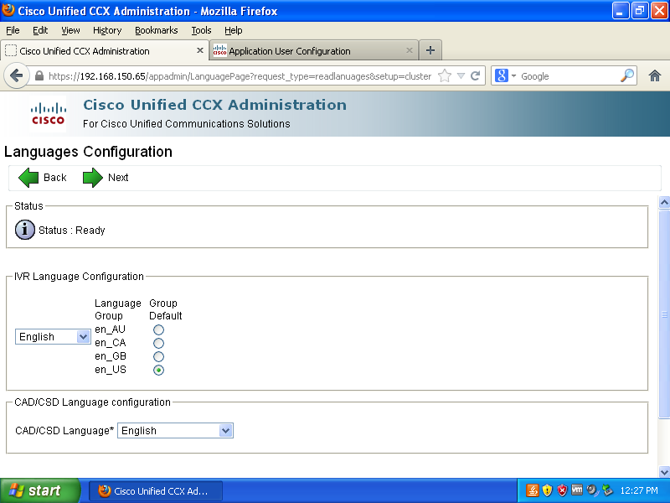Switch to Application User Configuration tab

coord(313,50)
